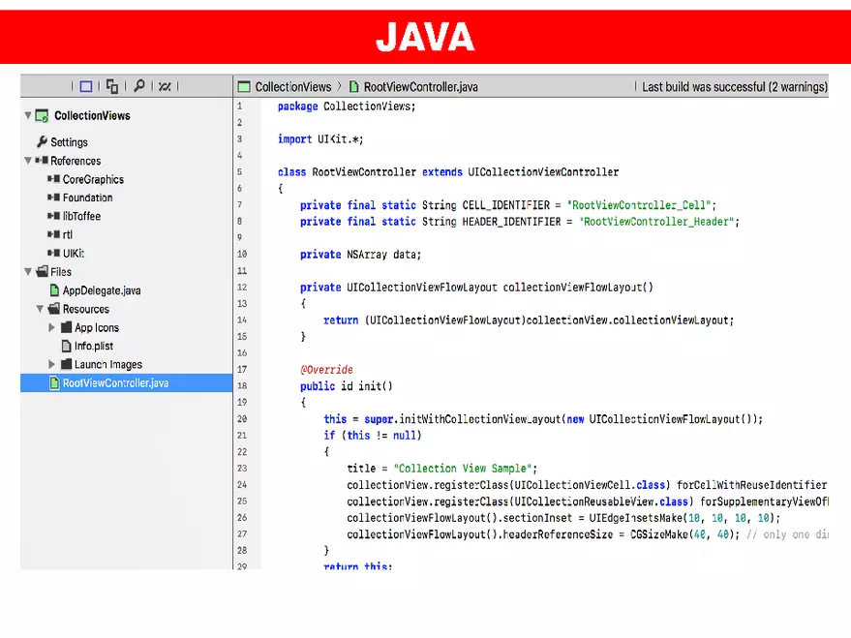Click the Info.plist document icon
Image resolution: width=851 pixels, height=638 pixels.
(66, 346)
